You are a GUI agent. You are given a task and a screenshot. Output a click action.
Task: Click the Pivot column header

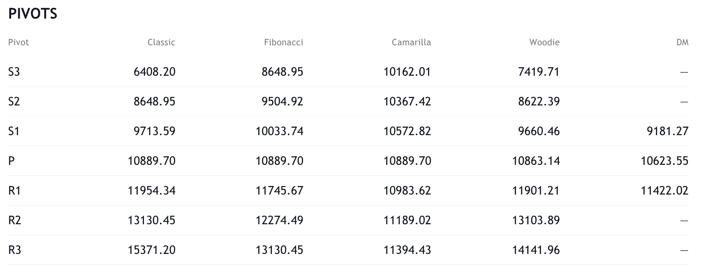(x=18, y=42)
